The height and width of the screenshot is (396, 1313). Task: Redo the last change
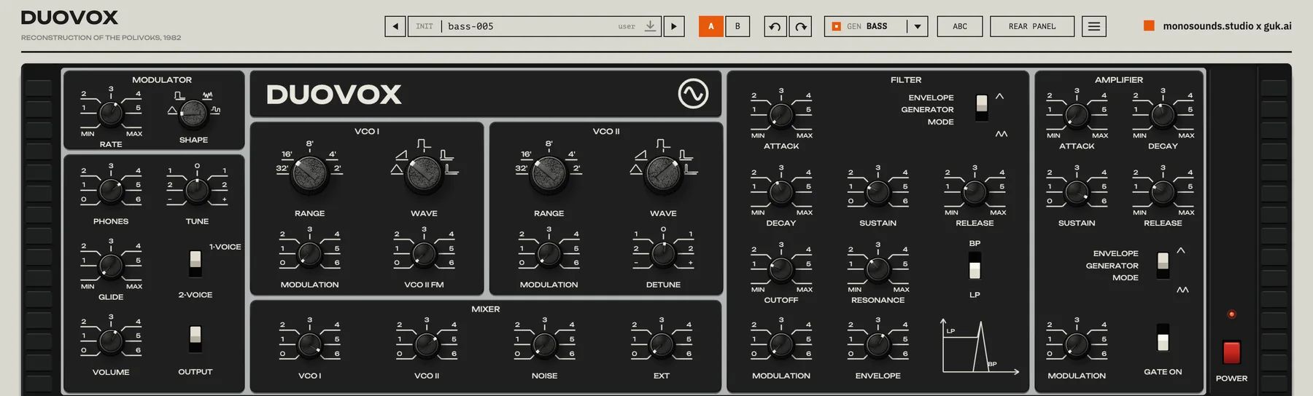[x=801, y=26]
